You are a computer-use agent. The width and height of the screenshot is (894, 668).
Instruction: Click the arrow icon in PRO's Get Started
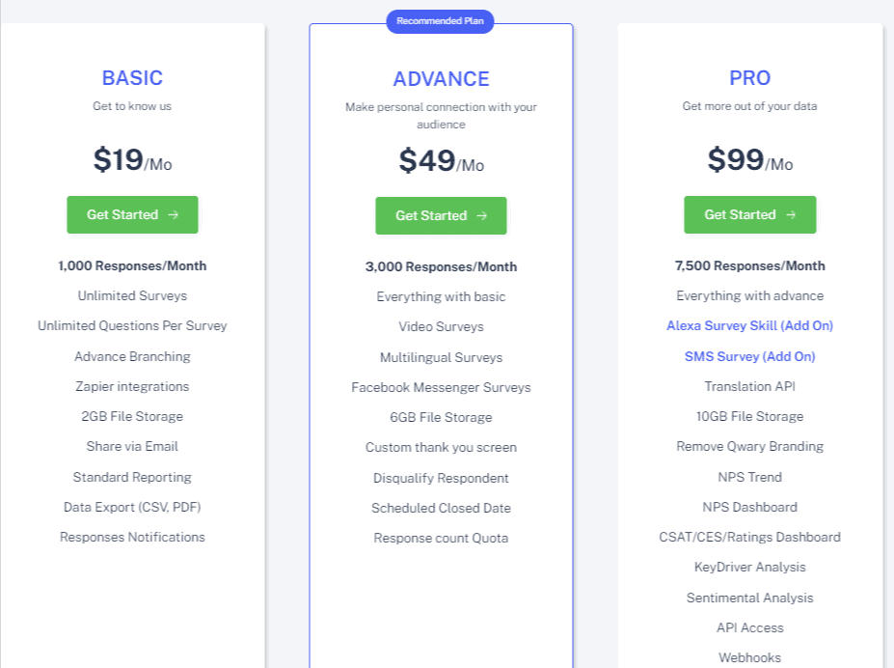tap(791, 214)
